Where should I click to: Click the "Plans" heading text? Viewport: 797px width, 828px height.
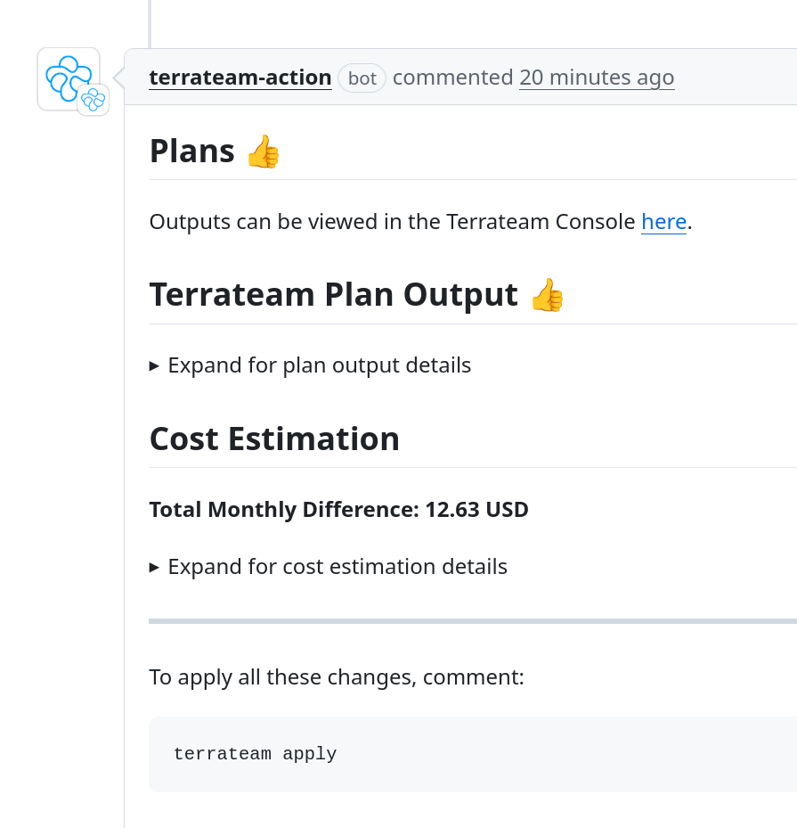pos(191,152)
